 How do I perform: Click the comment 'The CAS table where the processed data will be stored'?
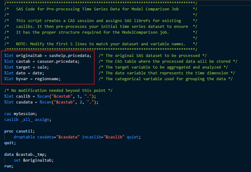[168, 61]
